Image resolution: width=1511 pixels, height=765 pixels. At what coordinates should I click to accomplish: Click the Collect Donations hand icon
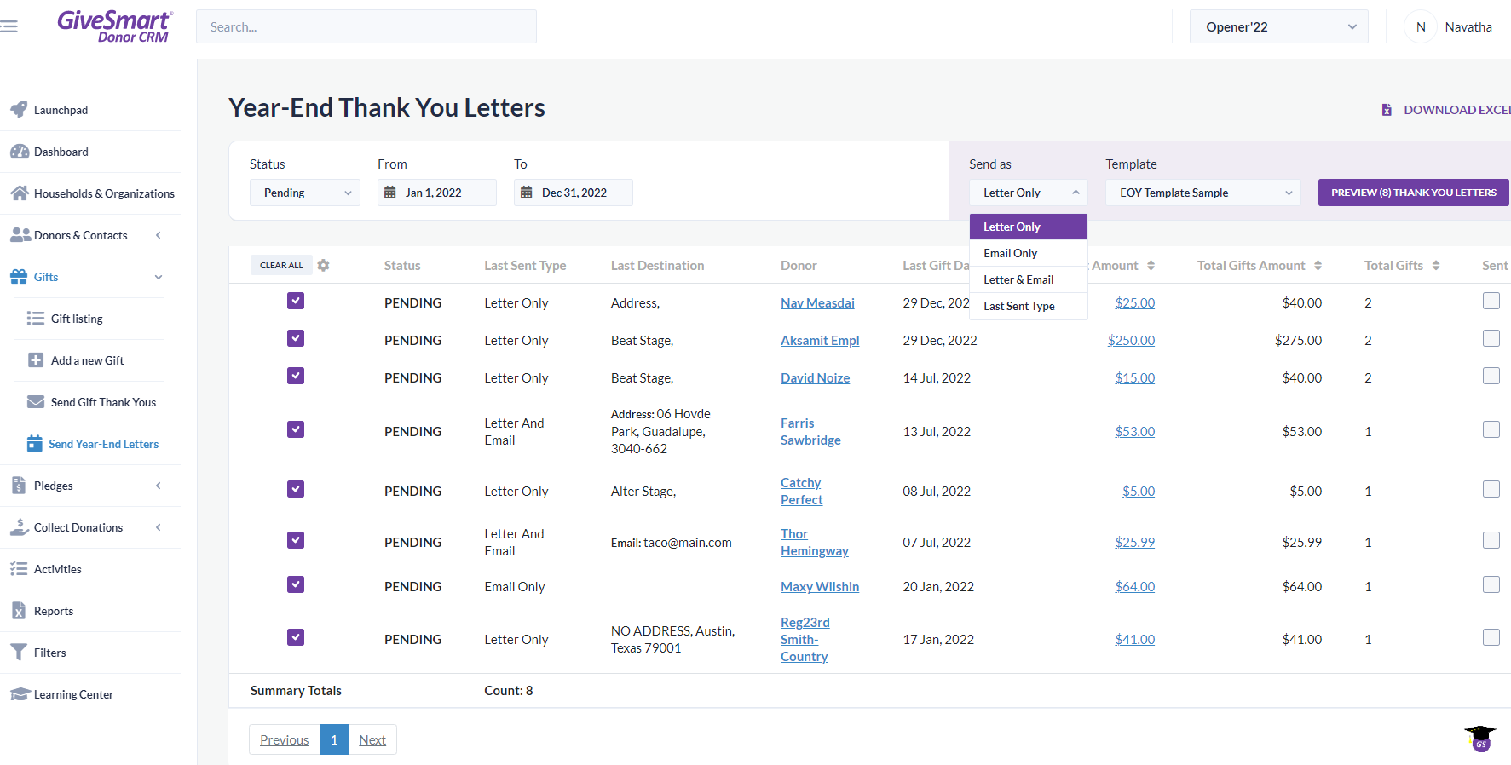point(20,527)
